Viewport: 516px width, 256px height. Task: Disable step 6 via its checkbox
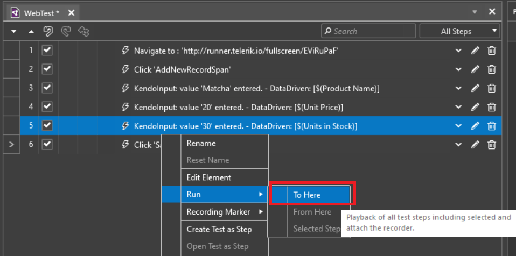click(x=47, y=144)
